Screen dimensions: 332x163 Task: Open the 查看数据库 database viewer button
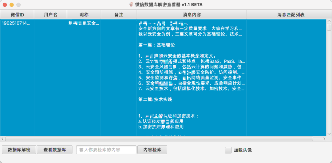[x=54, y=150]
